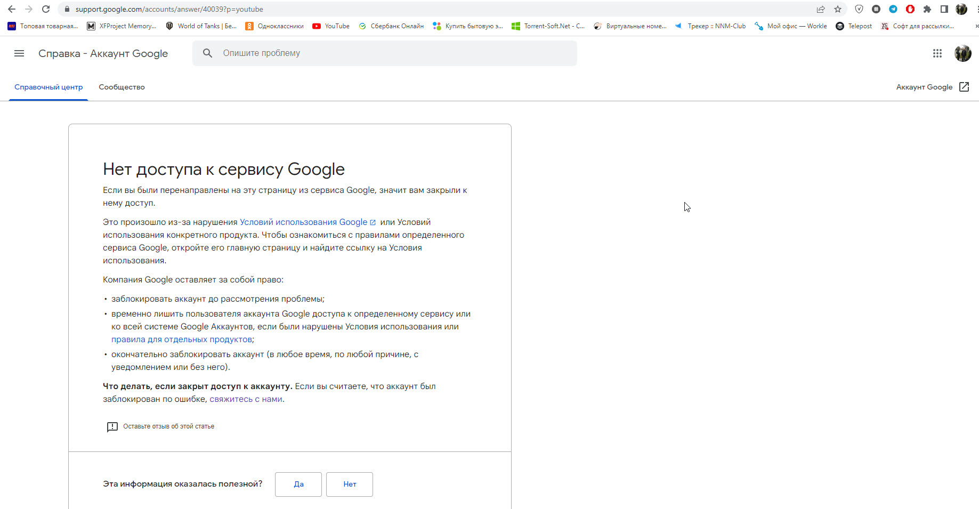This screenshot has width=979, height=509.
Task: Bookmark page with the star icon
Action: (x=838, y=9)
